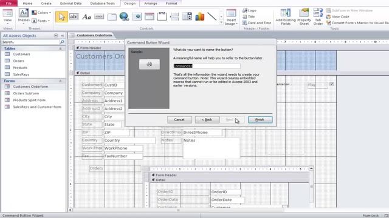
Task: Select the subform Form Header section bar
Action: (230, 175)
